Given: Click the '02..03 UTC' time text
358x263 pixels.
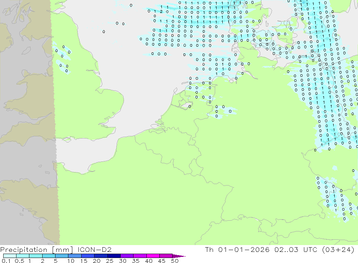Looking at the screenshot, I should [x=296, y=249].
